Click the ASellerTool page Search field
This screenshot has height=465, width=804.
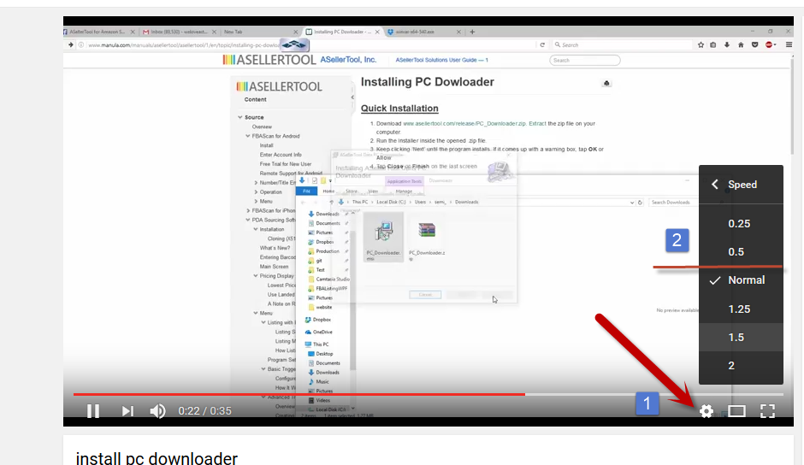(x=584, y=61)
